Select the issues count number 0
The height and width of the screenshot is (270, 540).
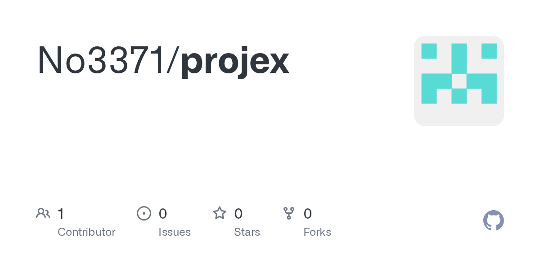tap(163, 214)
